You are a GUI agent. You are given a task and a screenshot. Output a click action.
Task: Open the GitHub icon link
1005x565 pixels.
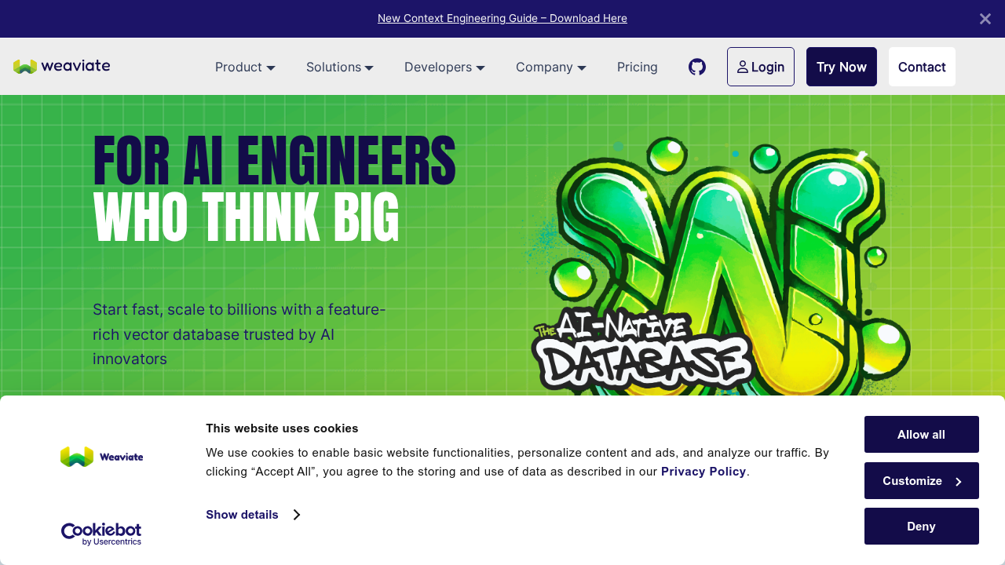696,67
